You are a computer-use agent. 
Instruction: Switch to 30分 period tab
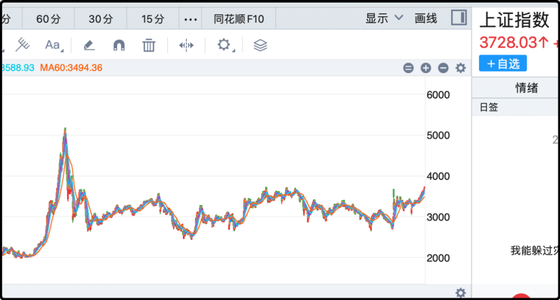[x=101, y=19]
